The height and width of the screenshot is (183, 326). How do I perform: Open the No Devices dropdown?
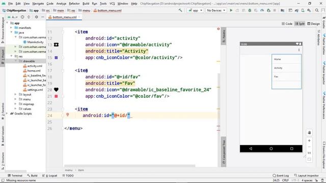coord(216,10)
